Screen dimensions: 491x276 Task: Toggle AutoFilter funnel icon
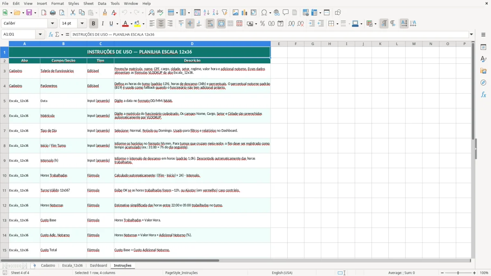point(224,13)
